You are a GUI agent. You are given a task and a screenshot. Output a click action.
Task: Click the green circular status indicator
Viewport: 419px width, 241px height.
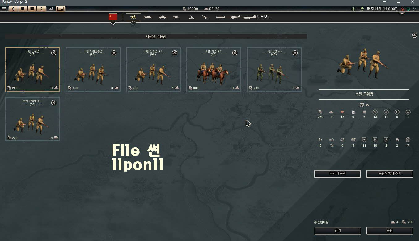(408, 9)
